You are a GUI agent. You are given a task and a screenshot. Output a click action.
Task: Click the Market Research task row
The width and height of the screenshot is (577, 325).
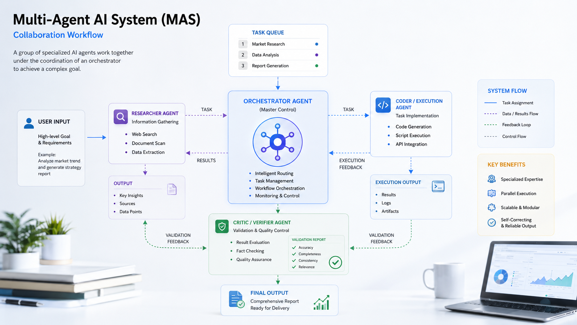pyautogui.click(x=279, y=44)
